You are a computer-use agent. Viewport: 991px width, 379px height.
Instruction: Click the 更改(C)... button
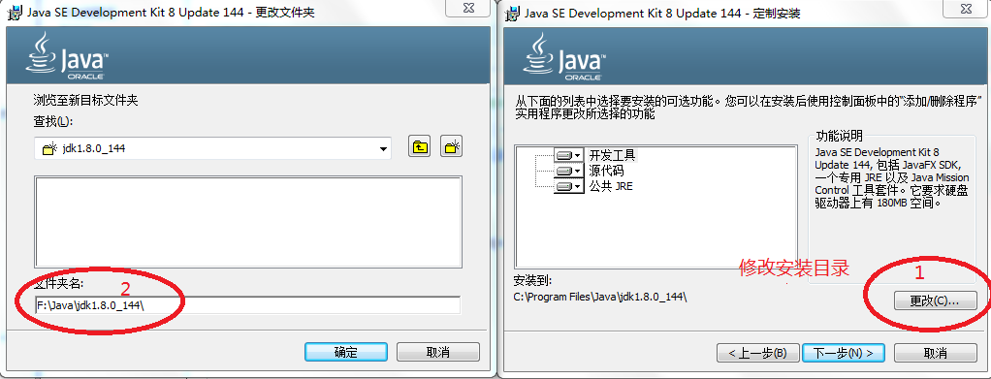[x=936, y=300]
